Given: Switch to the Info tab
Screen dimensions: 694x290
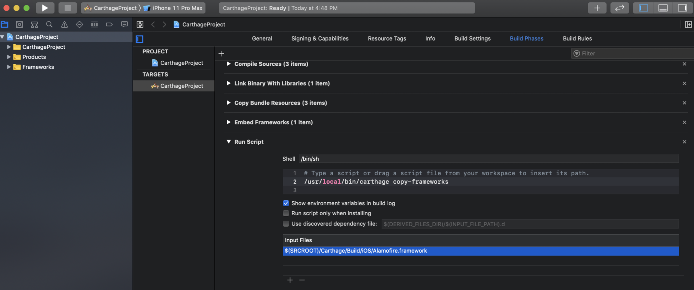Looking at the screenshot, I should point(430,38).
